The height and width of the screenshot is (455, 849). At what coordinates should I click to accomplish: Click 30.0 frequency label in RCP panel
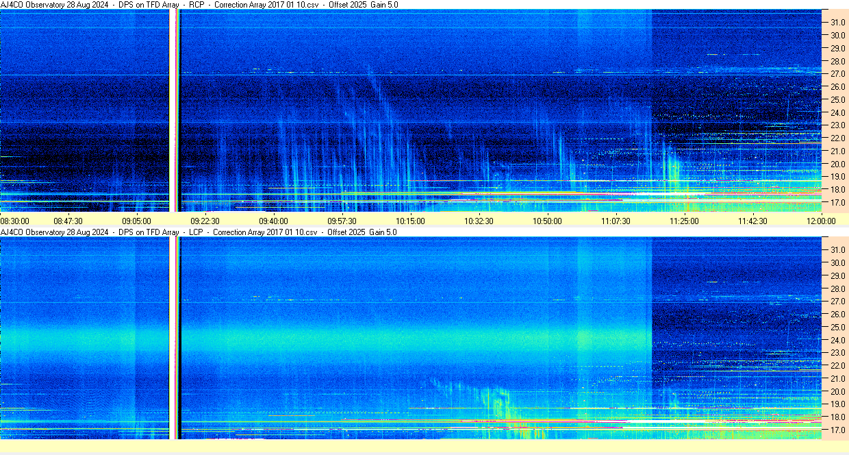click(x=837, y=36)
